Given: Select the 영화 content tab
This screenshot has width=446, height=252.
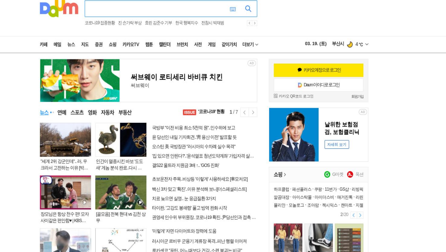Looking at the screenshot, I should tap(92, 113).
